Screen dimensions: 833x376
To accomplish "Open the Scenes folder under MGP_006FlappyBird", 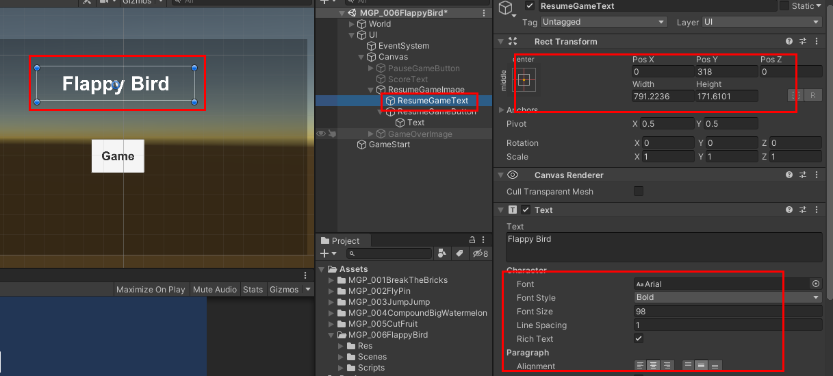I will [372, 357].
